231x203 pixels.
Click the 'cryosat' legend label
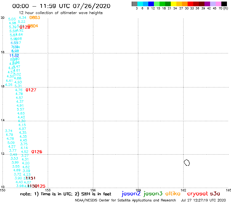click(198, 194)
